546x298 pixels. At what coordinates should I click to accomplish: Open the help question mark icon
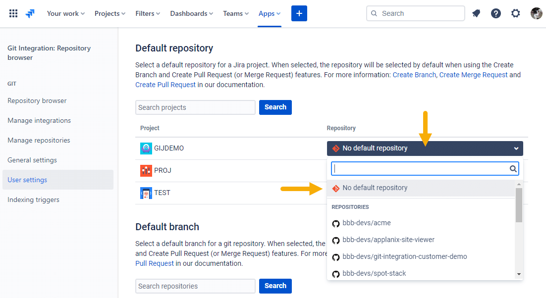pyautogui.click(x=496, y=13)
